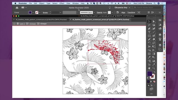
Task: Open the Layers panel icon
Action: tap(160, 45)
